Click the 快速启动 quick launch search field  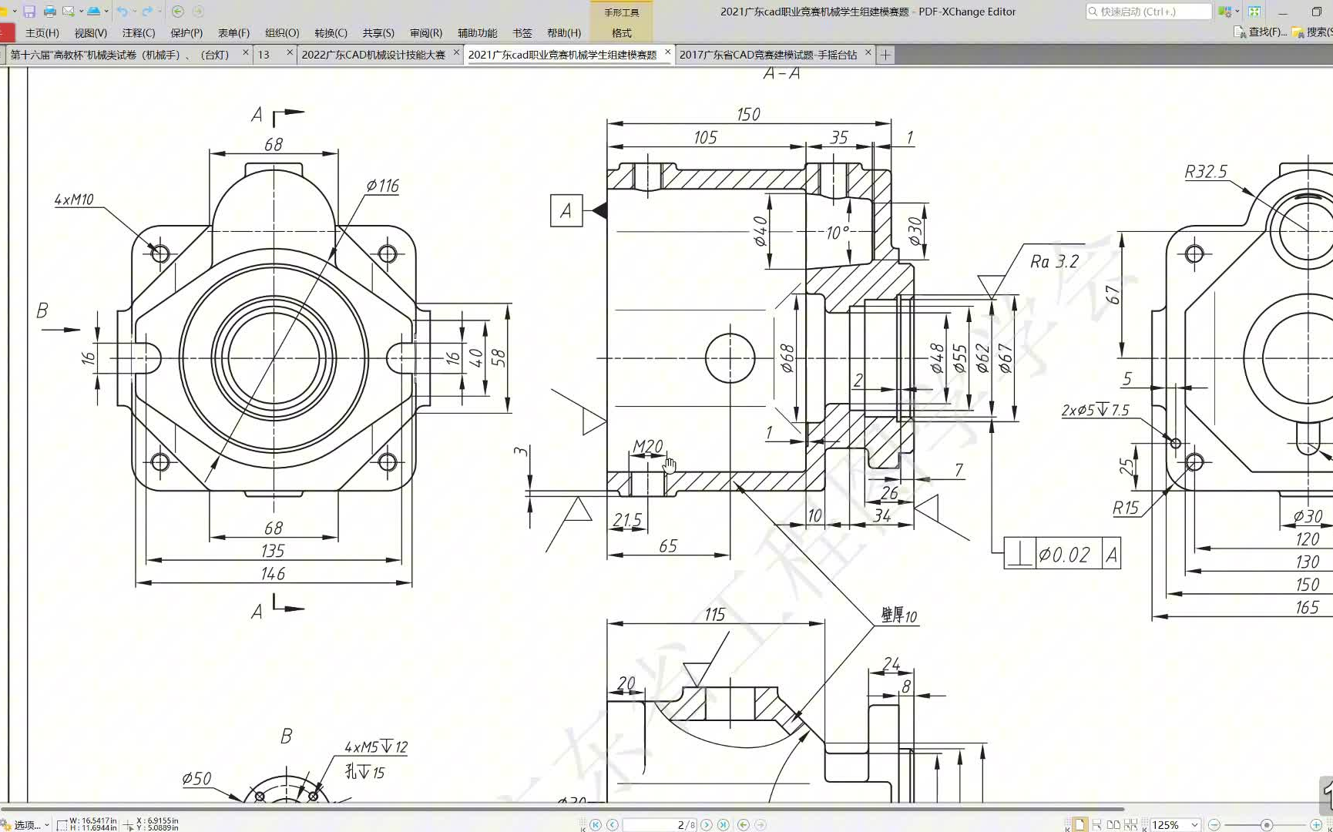tap(1149, 12)
